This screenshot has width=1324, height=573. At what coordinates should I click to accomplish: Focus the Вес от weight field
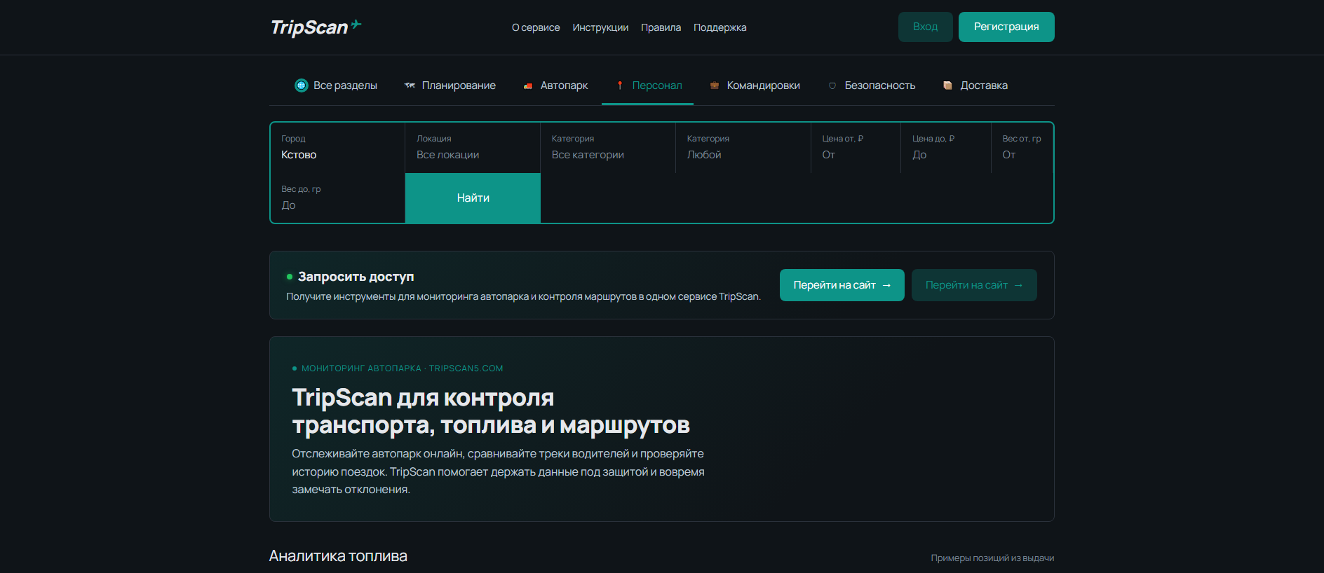[1022, 148]
